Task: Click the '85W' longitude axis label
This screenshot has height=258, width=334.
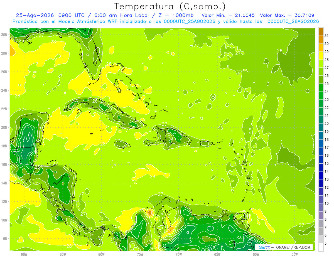Action: pos(63,254)
